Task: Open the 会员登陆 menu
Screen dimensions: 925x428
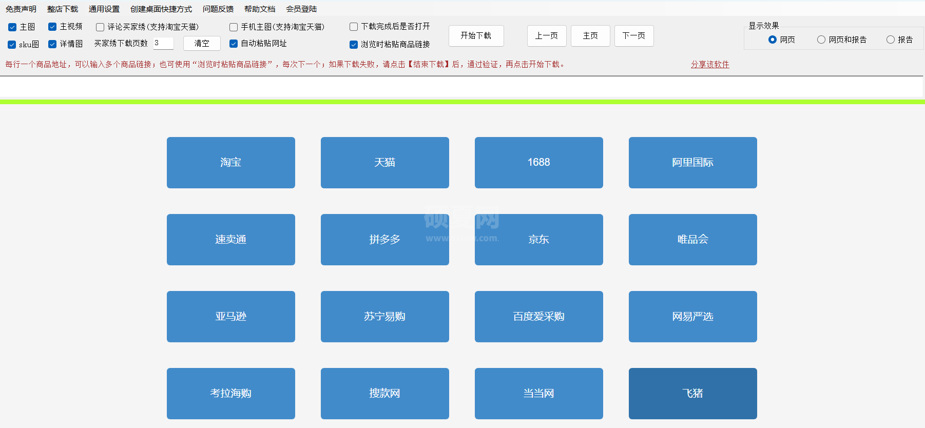Action: (x=301, y=9)
